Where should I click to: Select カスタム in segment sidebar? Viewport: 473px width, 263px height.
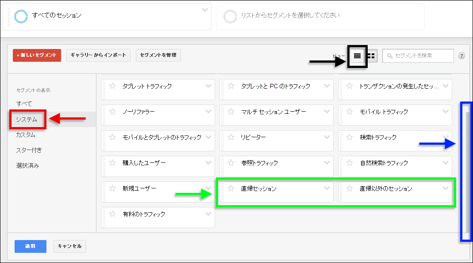click(x=26, y=135)
